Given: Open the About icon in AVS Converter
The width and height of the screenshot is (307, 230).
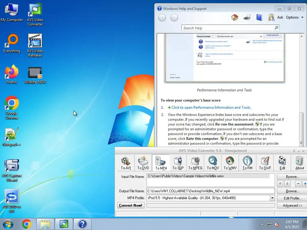Looking at the screenshot, I should 300,163.
